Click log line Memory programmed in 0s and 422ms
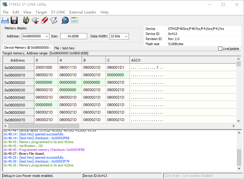This screenshot has height=179, width=244. pyautogui.click(x=39, y=165)
